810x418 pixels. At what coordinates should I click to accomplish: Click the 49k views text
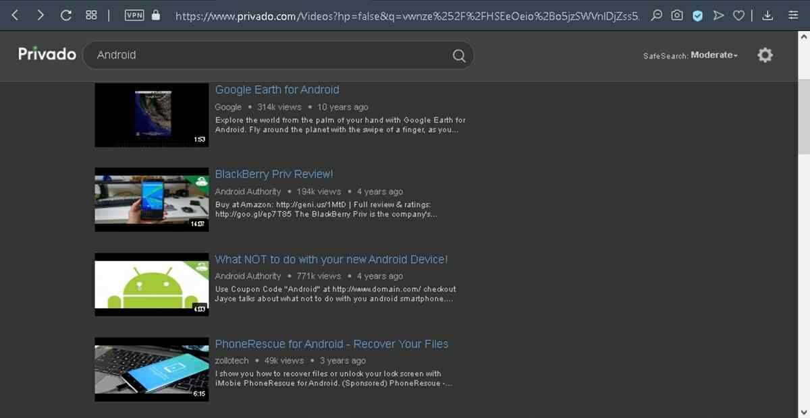(284, 361)
